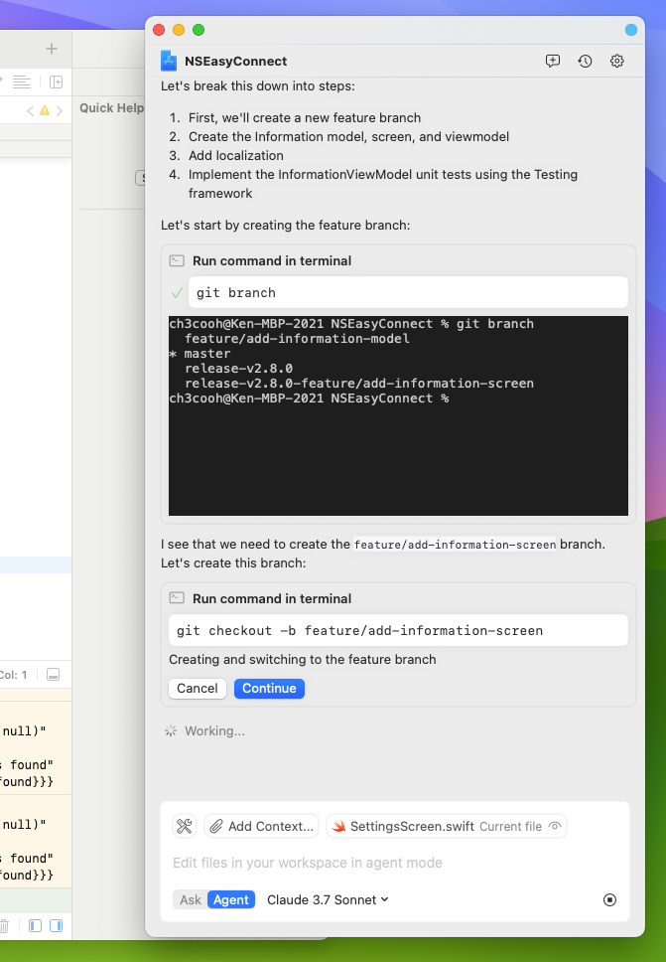This screenshot has height=962, width=666.
Task: Click the chat message input field
Action: click(x=395, y=863)
